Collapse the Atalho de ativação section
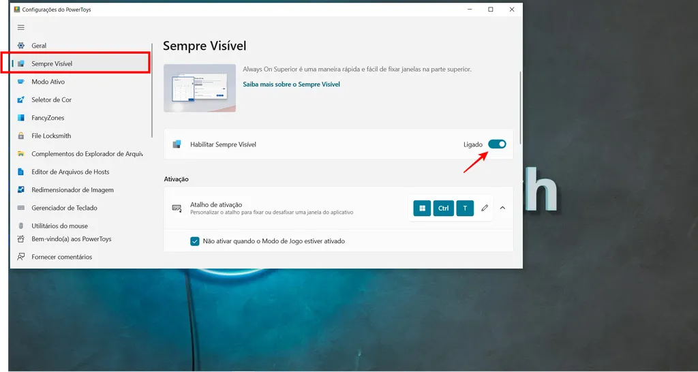Image resolution: width=698 pixels, height=372 pixels. 502,208
